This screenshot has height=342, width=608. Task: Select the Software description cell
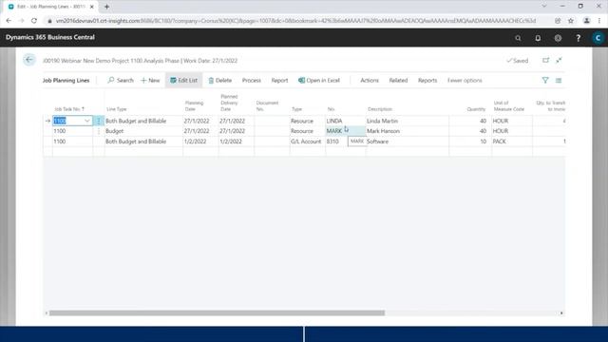coord(408,142)
